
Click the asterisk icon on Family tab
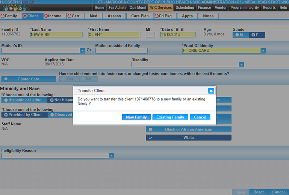point(3,16)
